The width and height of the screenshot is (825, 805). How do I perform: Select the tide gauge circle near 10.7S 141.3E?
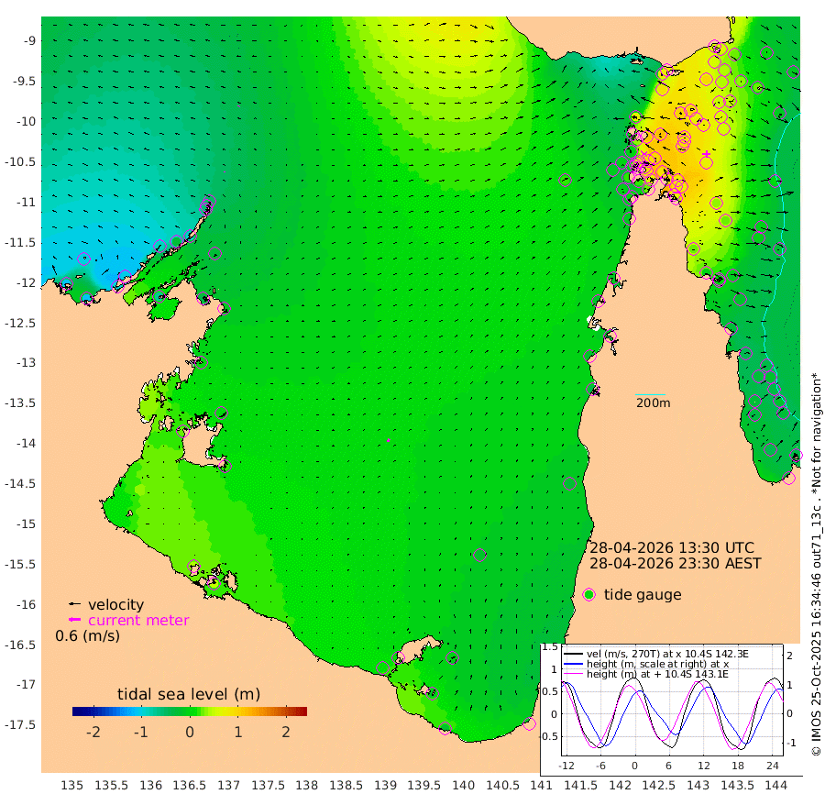(x=565, y=181)
